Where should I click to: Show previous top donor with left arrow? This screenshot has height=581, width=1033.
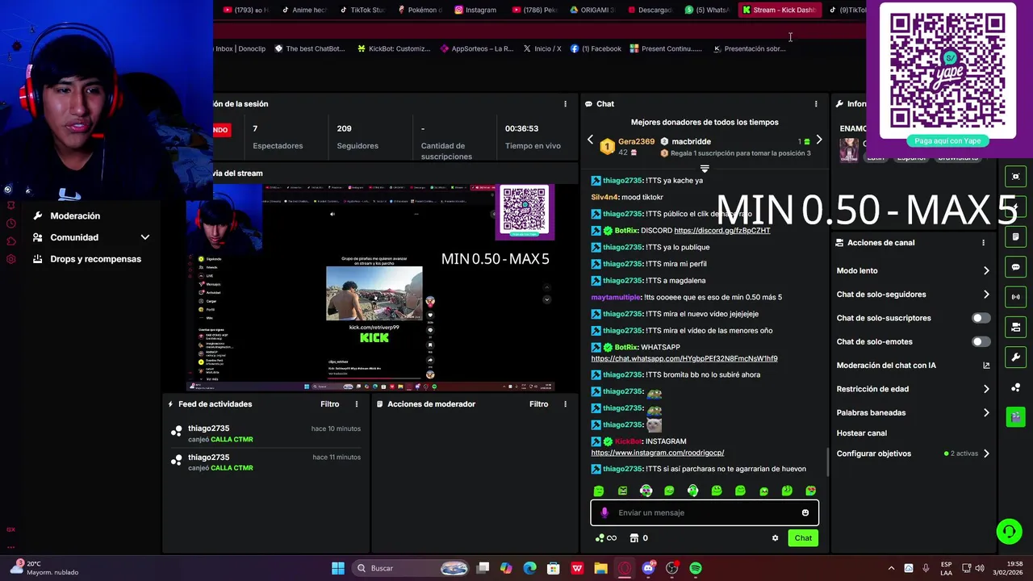590,140
